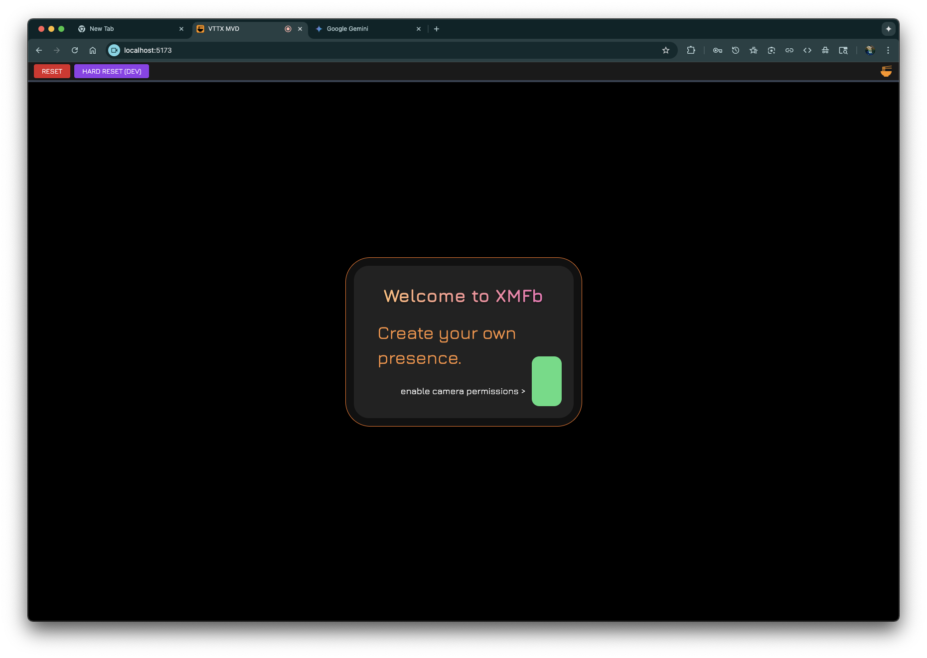The image size is (927, 658).
Task: Click the screenshot capture extension icon
Action: click(772, 50)
